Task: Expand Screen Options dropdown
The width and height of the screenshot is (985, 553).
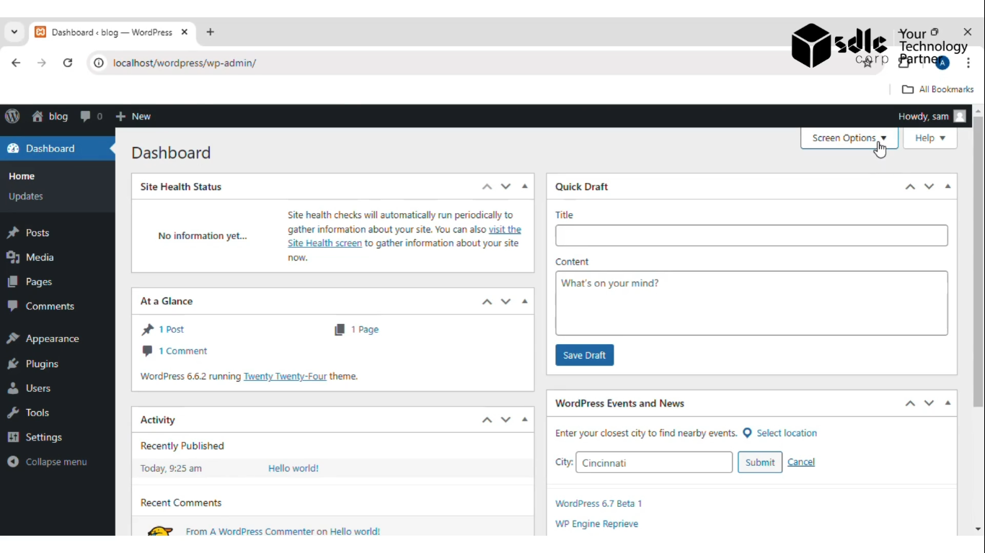Action: pos(849,138)
